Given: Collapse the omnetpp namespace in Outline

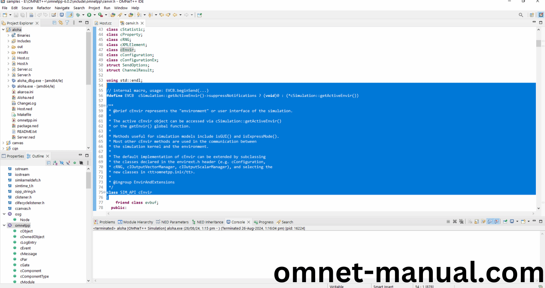Looking at the screenshot, I should (x=4, y=226).
